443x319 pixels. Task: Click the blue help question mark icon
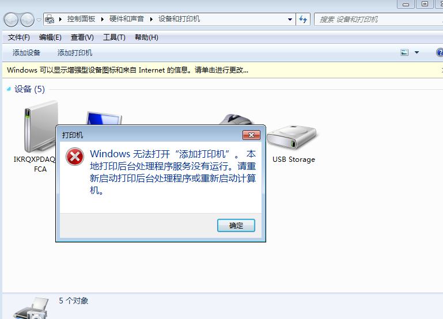click(x=440, y=52)
